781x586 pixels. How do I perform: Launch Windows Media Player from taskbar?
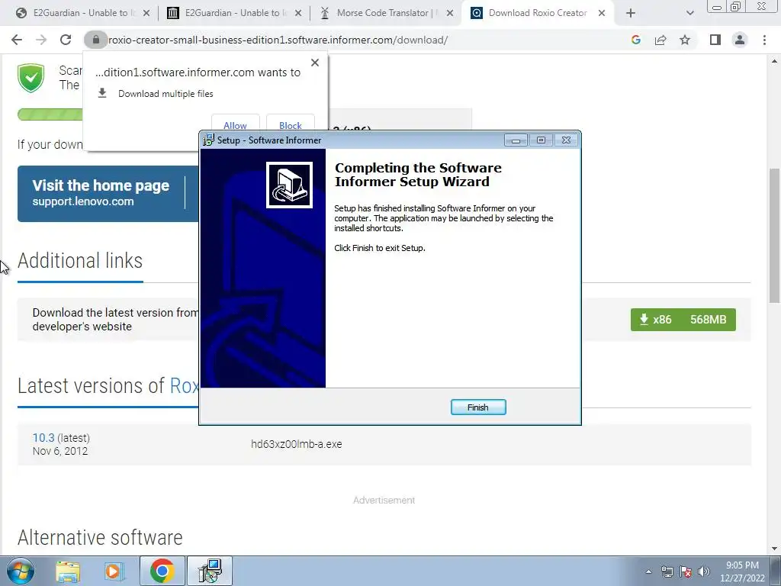[x=114, y=572]
